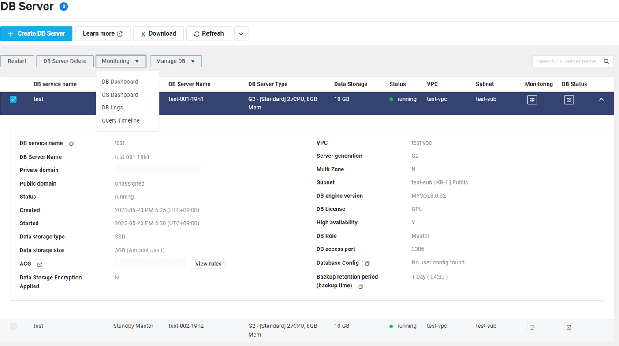Select OS Dashboard from Monitoring menu
The image size is (619, 346).
pos(120,95)
